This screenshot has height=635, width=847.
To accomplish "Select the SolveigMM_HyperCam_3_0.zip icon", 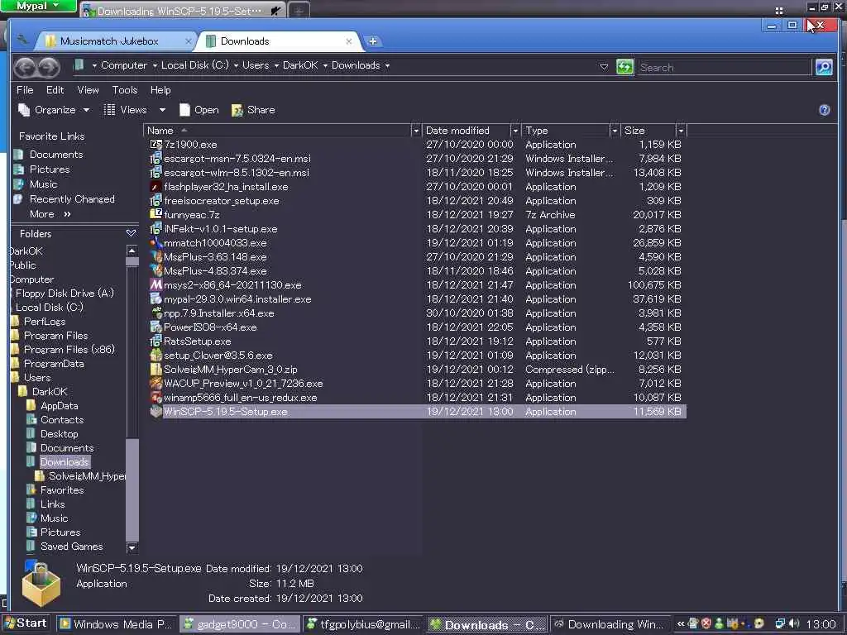I will coord(156,369).
